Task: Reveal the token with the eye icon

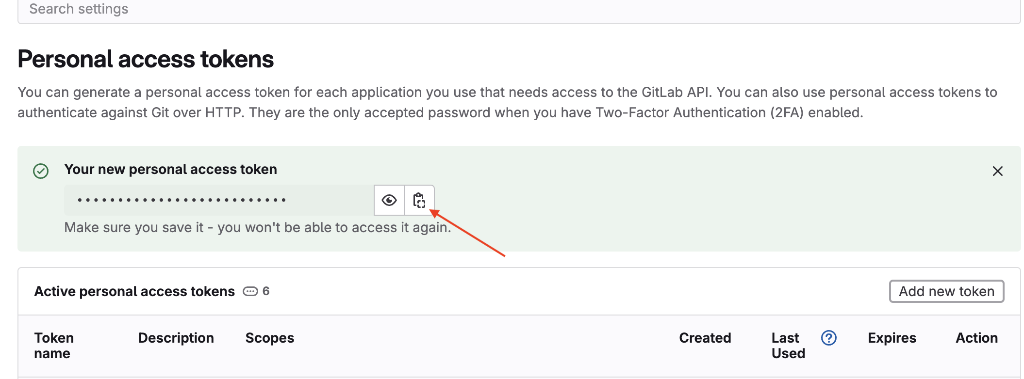Action: tap(389, 200)
